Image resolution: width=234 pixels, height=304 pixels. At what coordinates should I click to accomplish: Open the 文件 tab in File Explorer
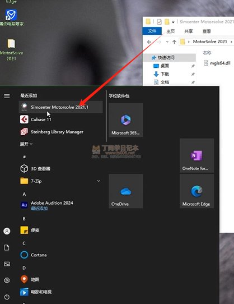click(x=152, y=31)
